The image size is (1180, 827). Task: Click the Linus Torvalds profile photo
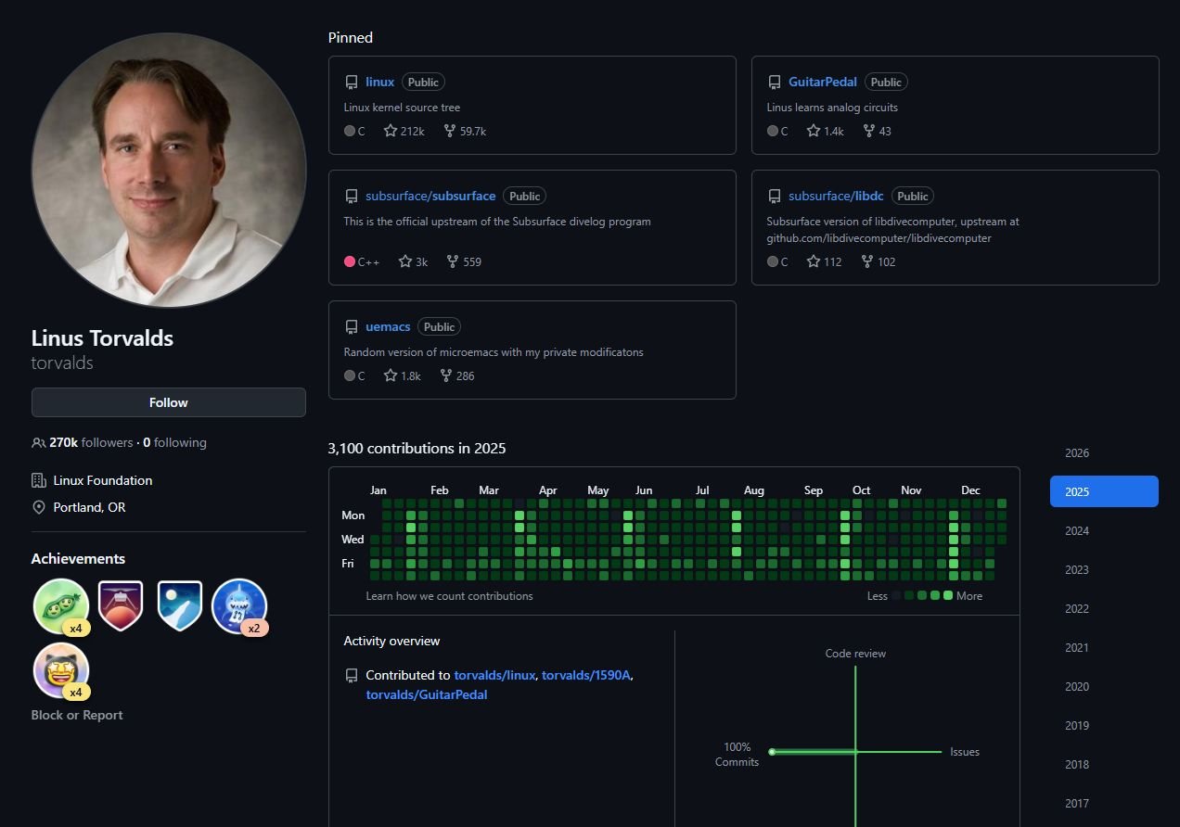[169, 171]
